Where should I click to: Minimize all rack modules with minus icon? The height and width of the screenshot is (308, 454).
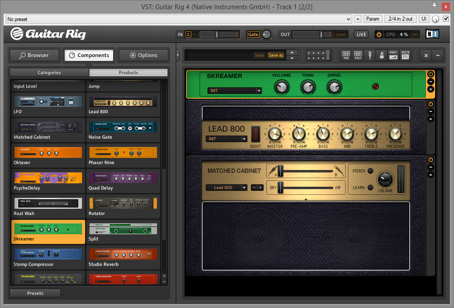coord(438,55)
